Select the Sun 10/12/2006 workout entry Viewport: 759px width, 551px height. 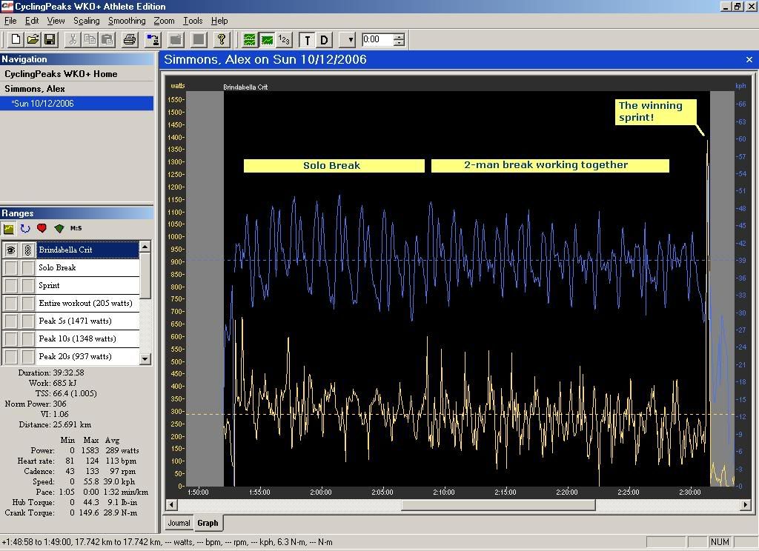point(76,104)
